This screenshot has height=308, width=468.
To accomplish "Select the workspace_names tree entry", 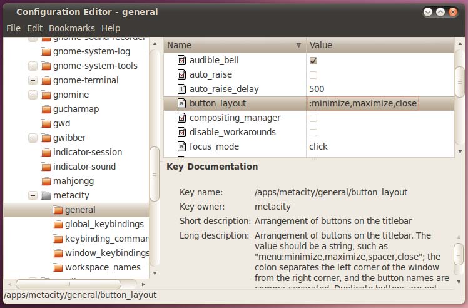I will tap(103, 267).
